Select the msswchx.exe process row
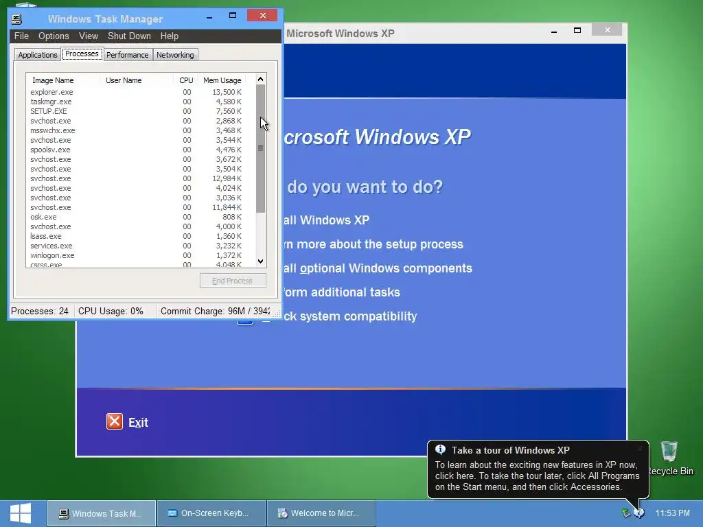 coord(137,130)
